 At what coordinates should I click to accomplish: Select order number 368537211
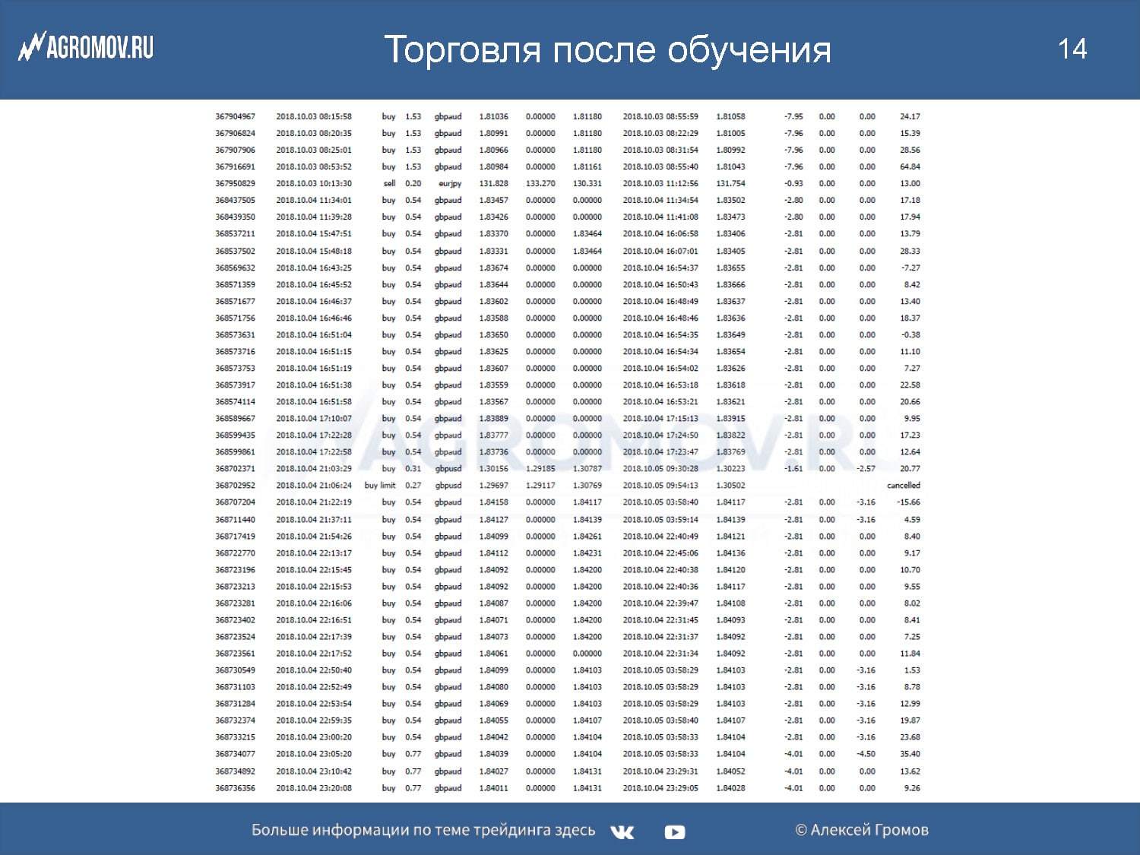click(235, 233)
